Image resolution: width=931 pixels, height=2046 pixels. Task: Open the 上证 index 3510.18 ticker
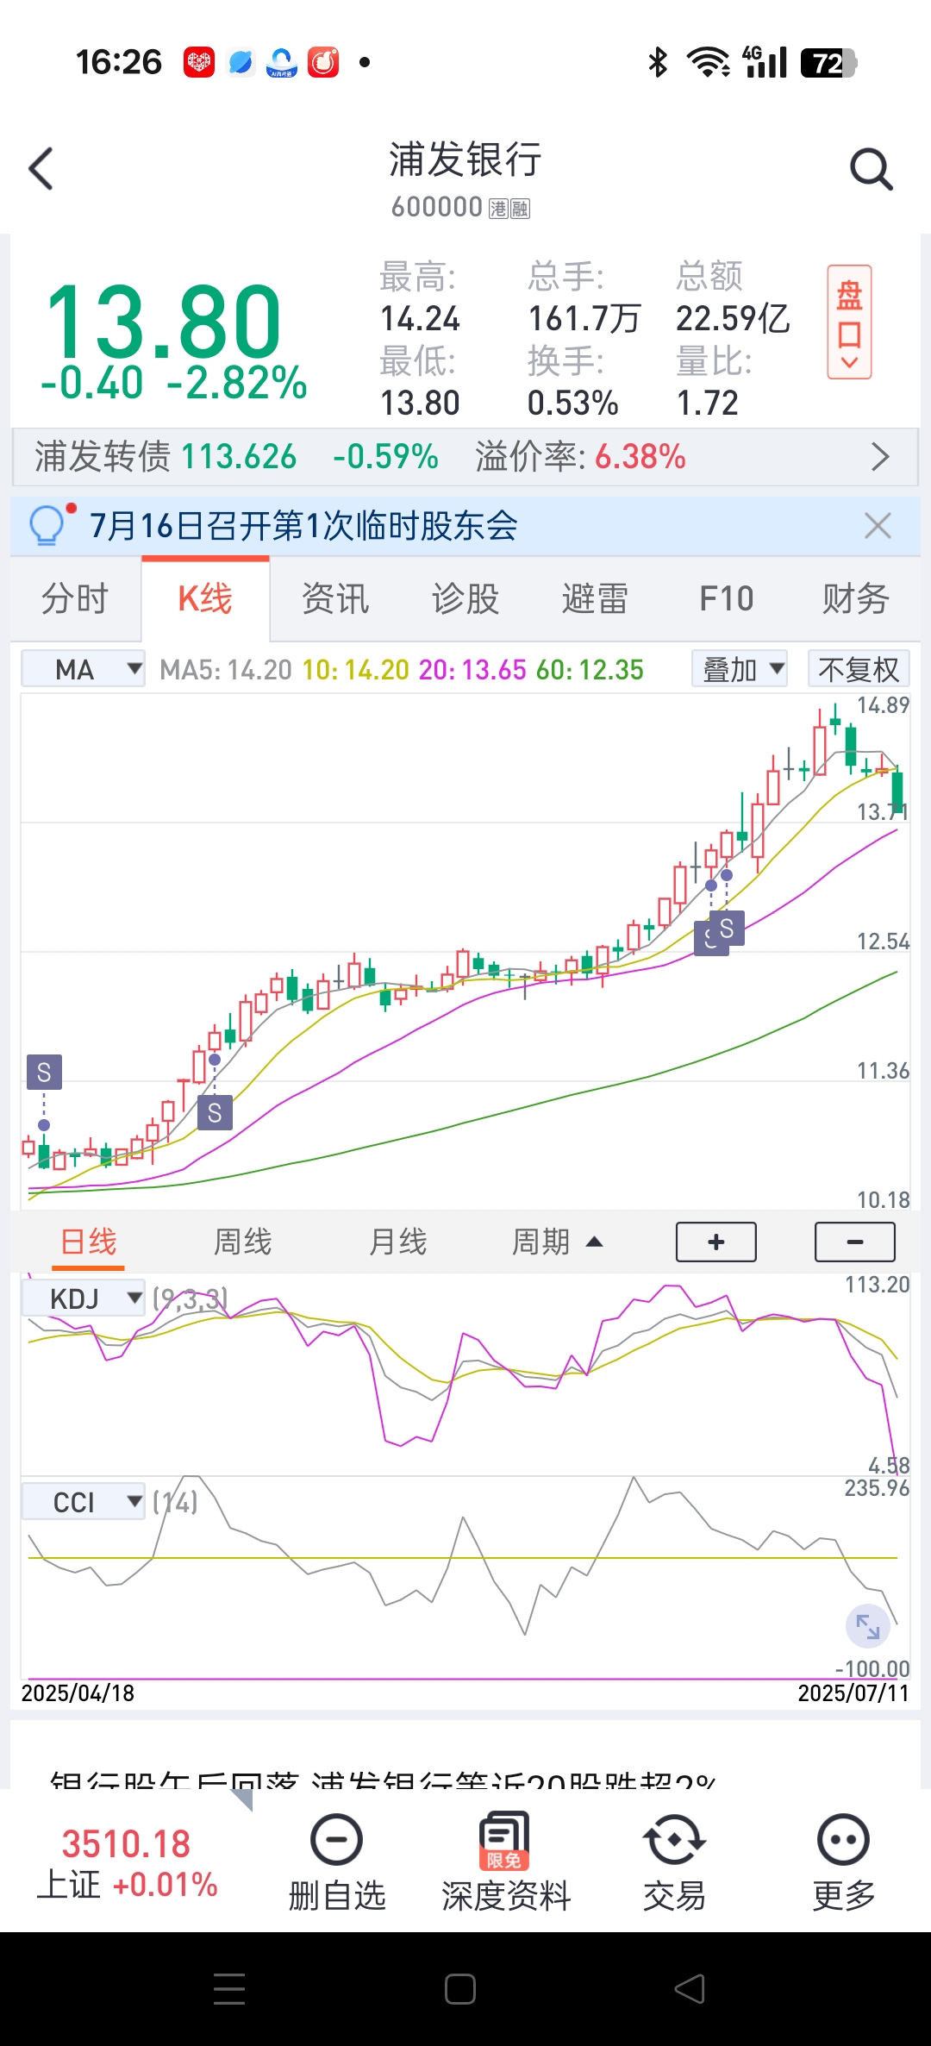coord(127,1862)
